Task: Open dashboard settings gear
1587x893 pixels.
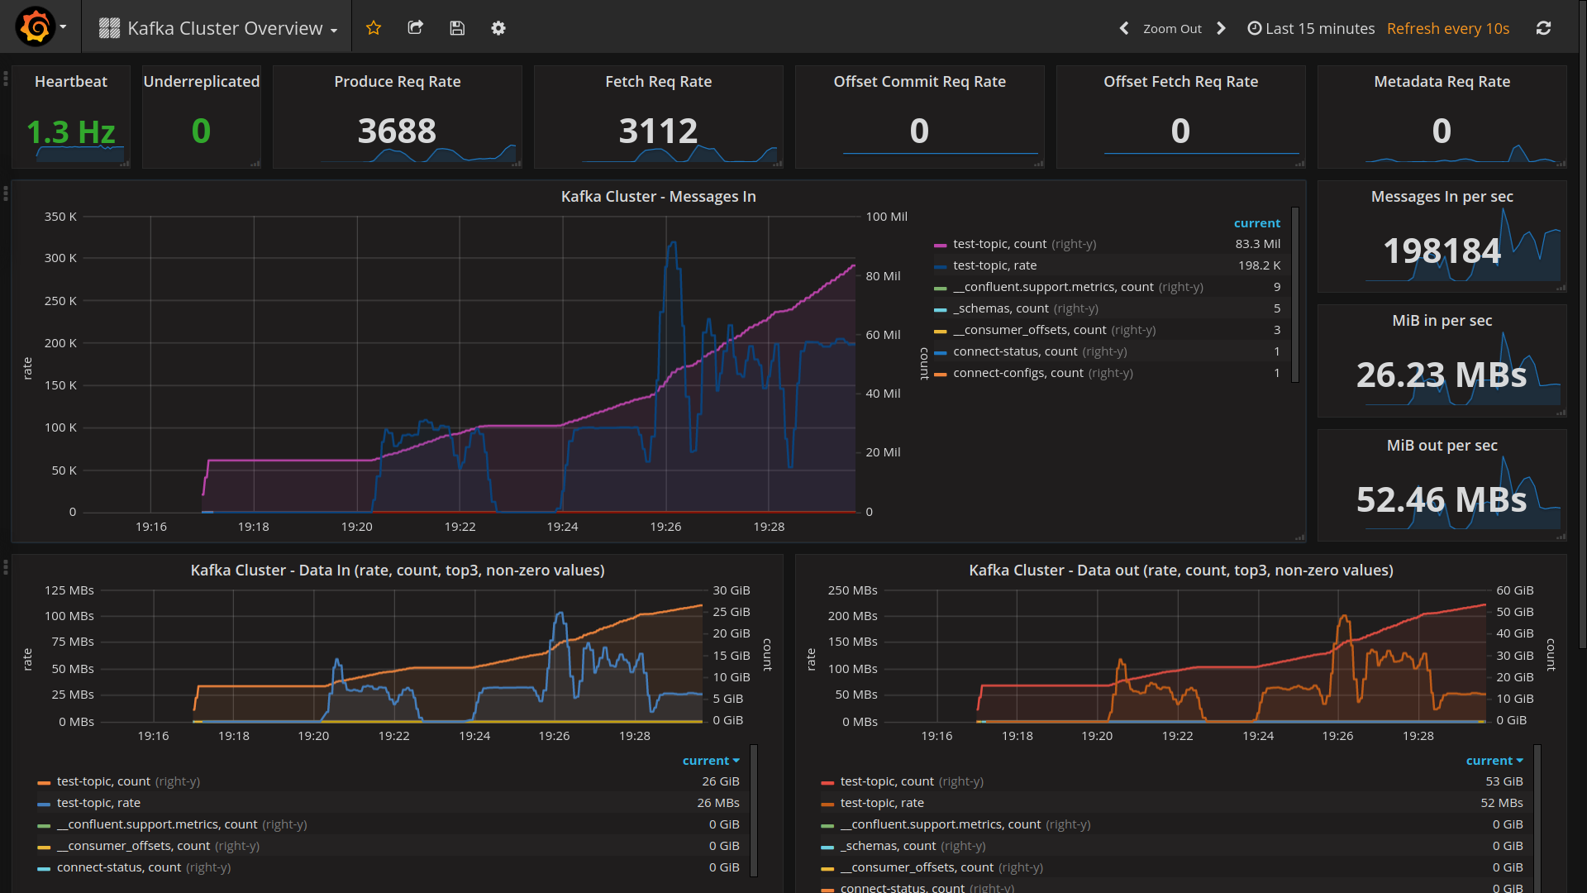Action: [498, 28]
